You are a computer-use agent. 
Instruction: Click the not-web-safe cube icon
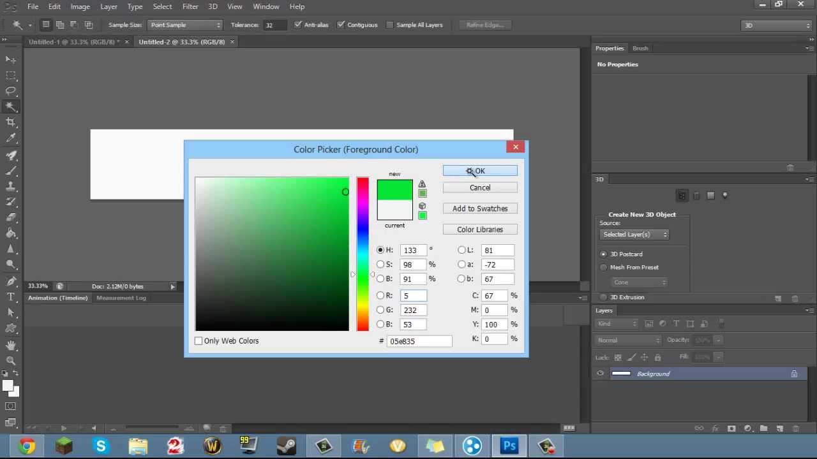point(422,206)
